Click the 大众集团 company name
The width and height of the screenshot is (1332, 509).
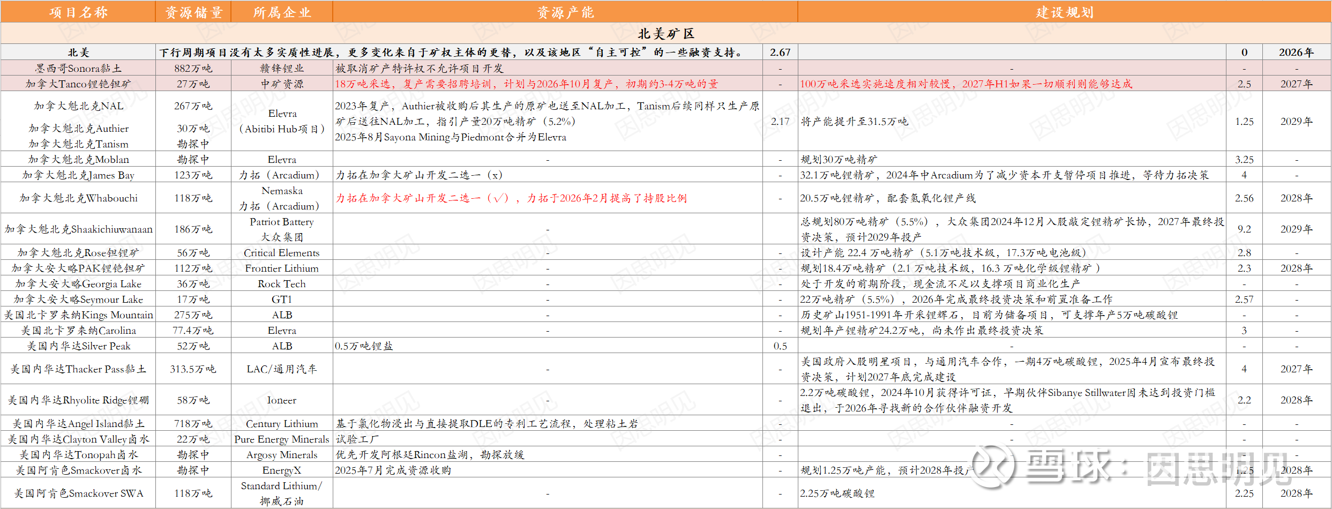(282, 237)
